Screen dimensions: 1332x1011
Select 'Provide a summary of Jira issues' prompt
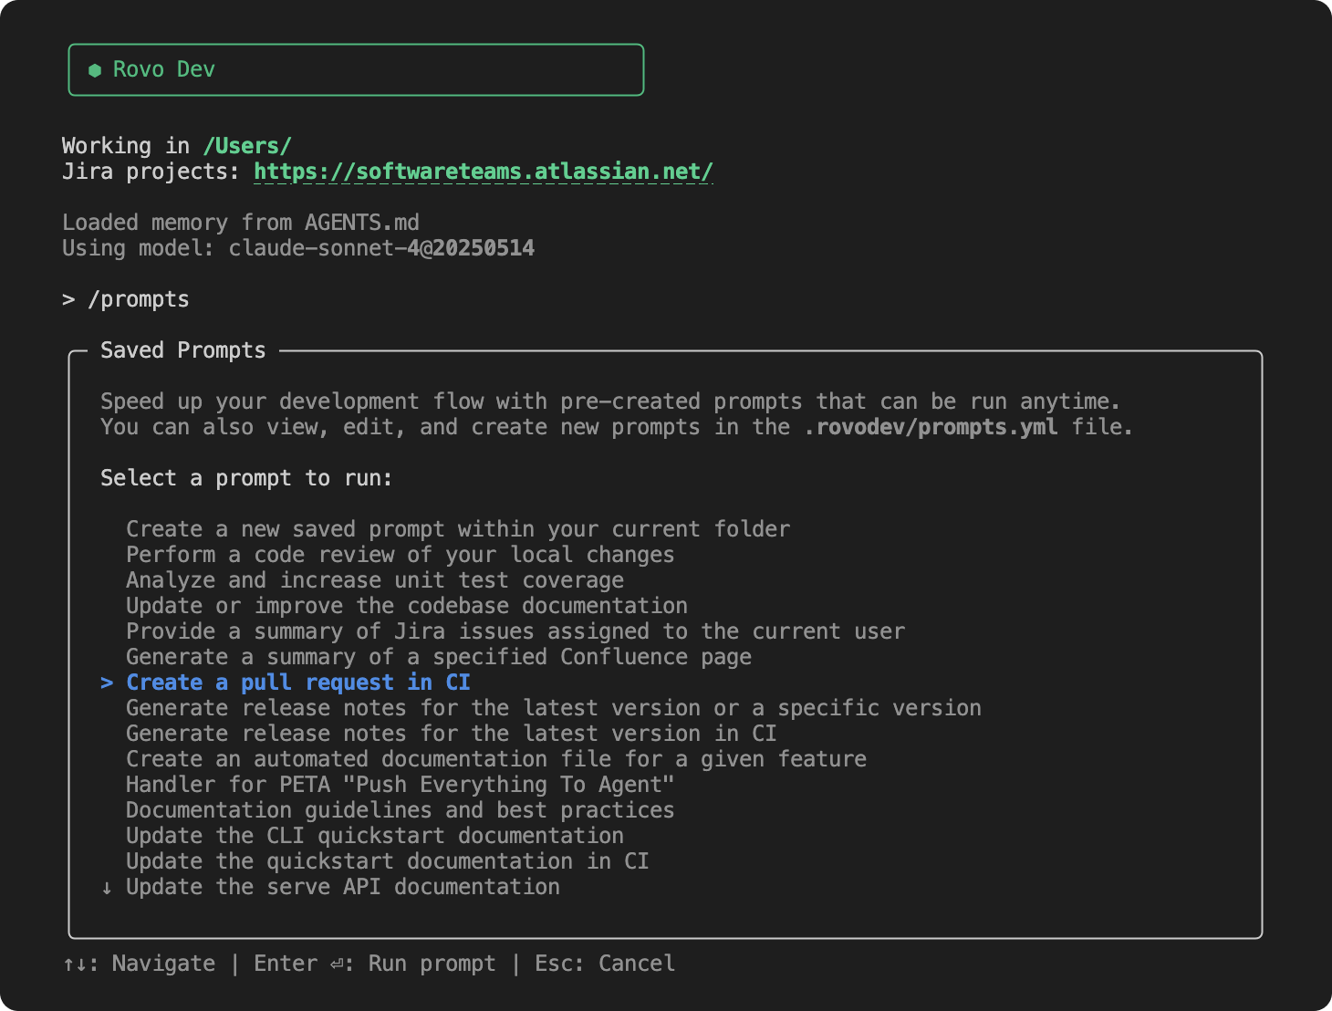coord(515,631)
